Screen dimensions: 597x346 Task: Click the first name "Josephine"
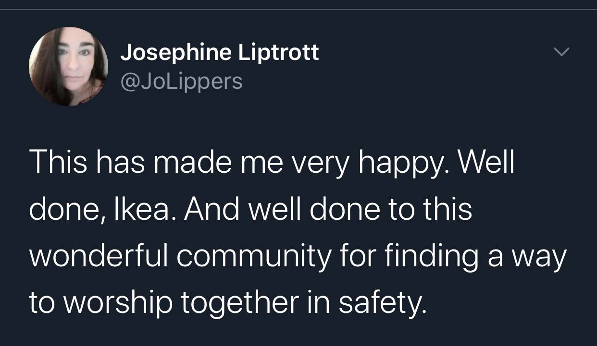pyautogui.click(x=175, y=52)
